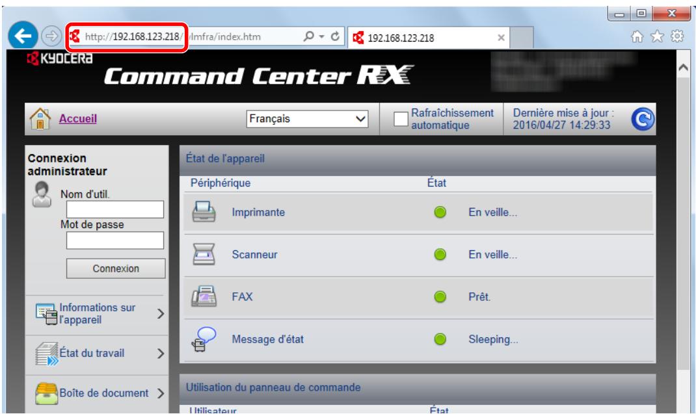Click the Périphérique column header

tap(221, 183)
